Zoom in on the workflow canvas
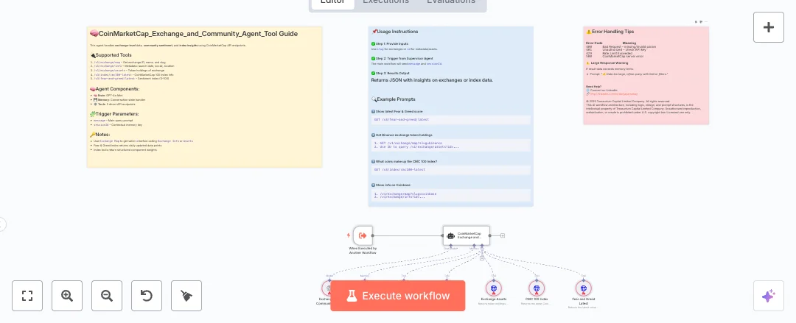Screen dimensions: 796x323 67,296
